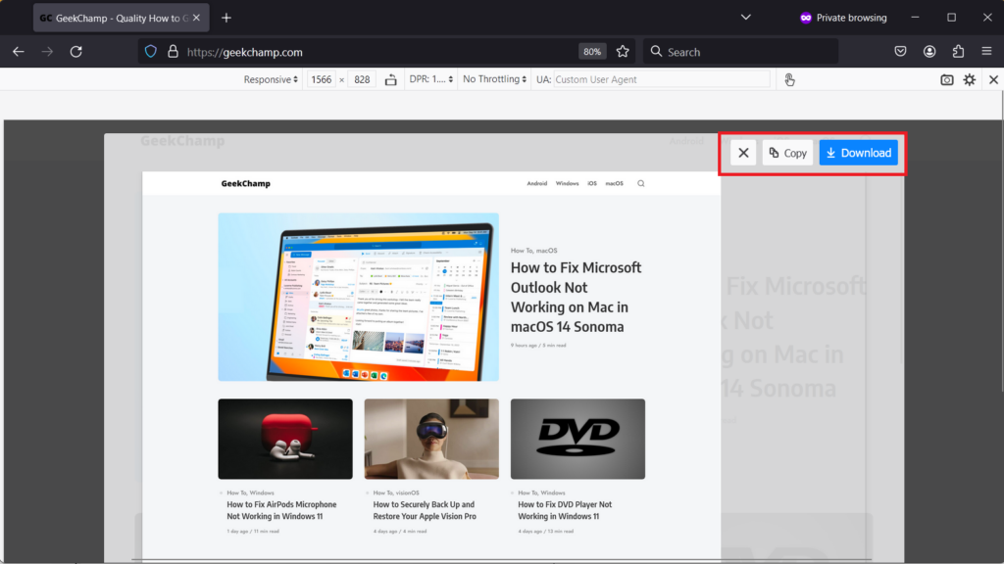Dismiss the screenshot preview with X
This screenshot has width=1004, height=564.
(x=743, y=153)
